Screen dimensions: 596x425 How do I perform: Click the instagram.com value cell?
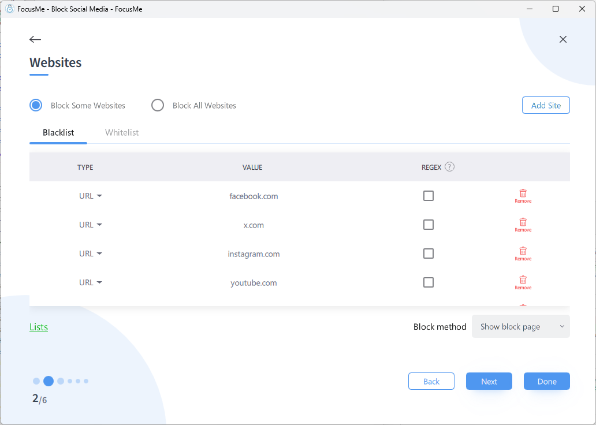tap(254, 254)
